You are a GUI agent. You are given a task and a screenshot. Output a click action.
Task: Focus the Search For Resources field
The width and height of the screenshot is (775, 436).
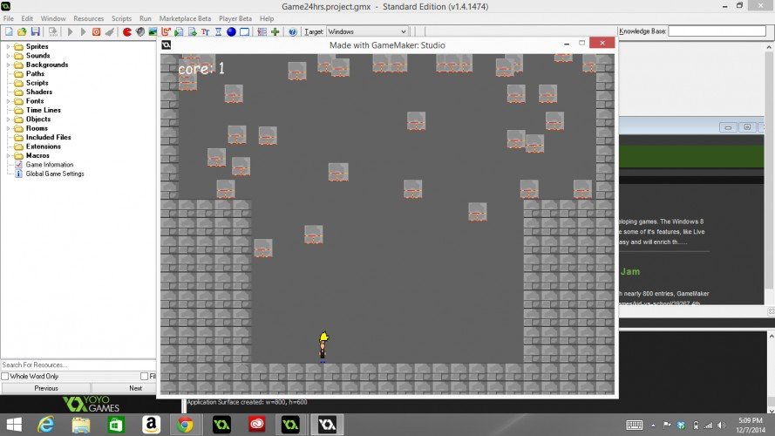click(78, 364)
